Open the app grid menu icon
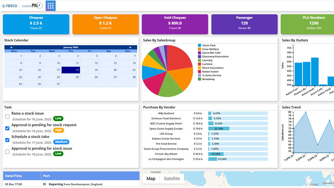 coord(50,5)
